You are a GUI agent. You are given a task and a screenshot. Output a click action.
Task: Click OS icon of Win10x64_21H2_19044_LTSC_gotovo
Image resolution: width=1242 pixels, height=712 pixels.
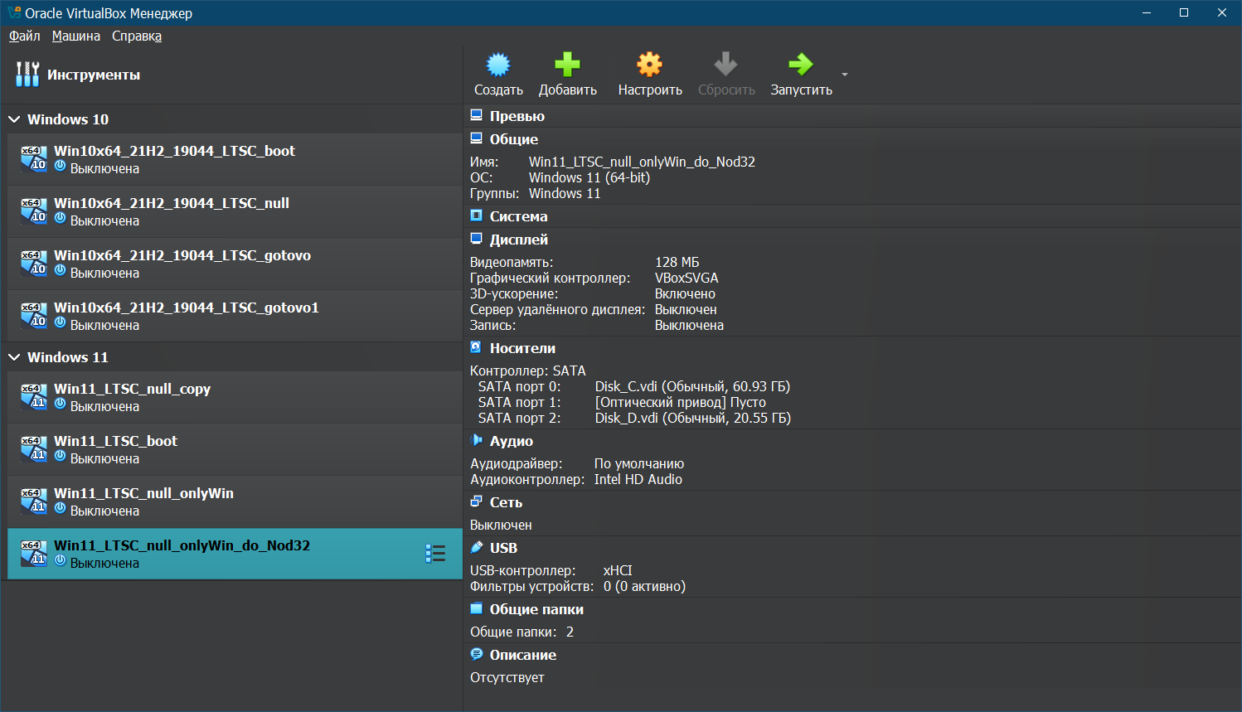click(x=34, y=264)
